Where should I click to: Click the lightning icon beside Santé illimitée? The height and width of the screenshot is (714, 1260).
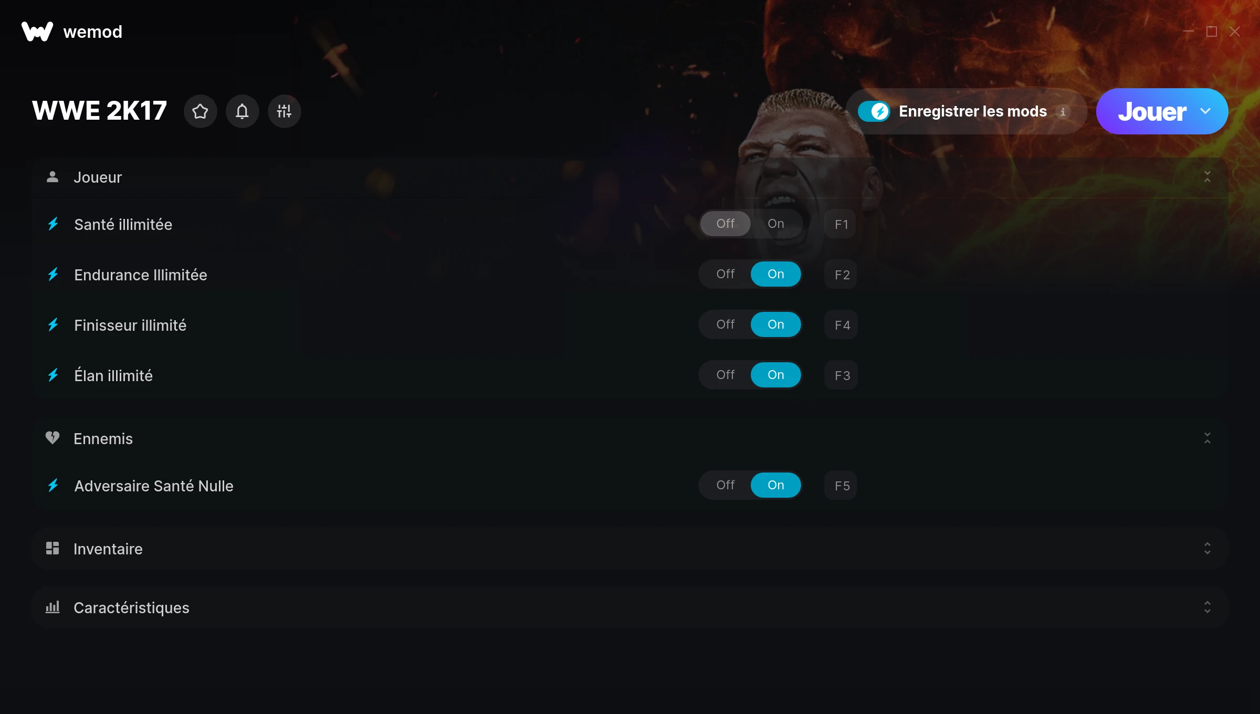53,224
